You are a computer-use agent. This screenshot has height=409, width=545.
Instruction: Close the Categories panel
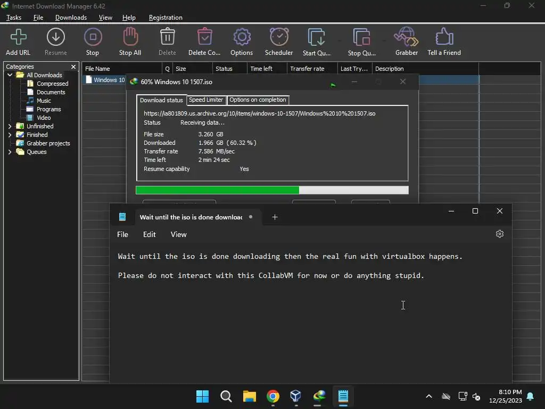click(73, 67)
